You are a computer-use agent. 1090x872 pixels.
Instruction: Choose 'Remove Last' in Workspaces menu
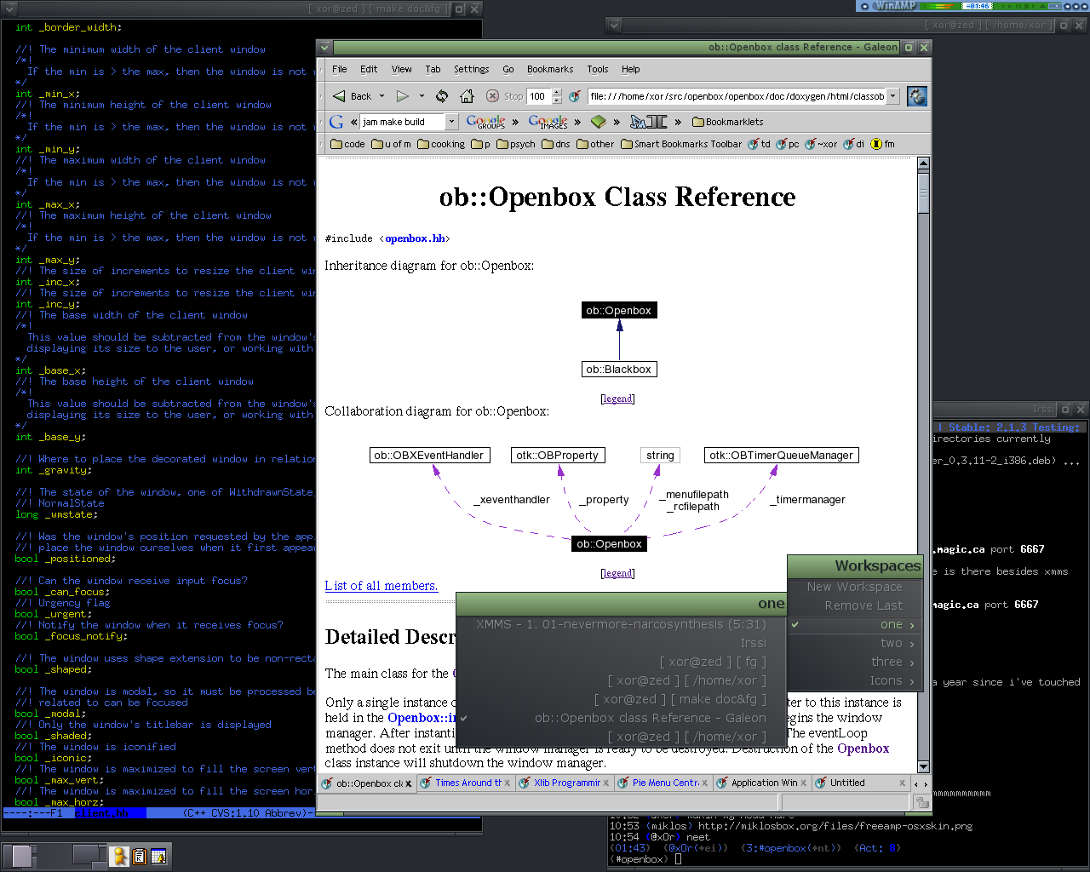[854, 605]
